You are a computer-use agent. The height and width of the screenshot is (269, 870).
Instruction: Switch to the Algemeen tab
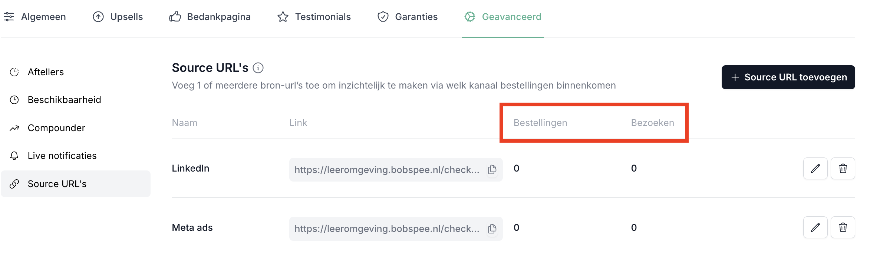pyautogui.click(x=35, y=17)
